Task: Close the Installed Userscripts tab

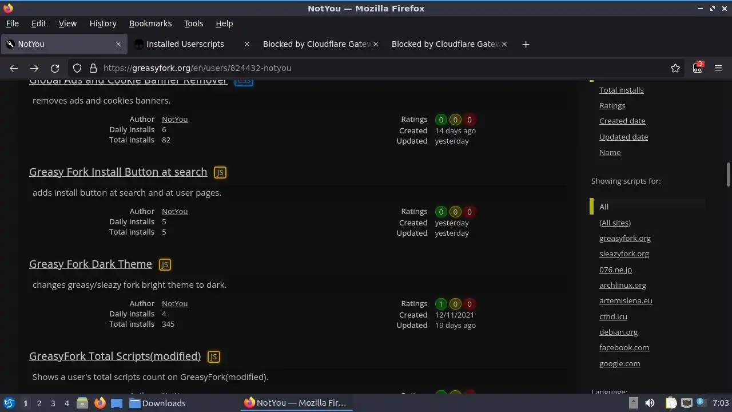Action: [247, 44]
